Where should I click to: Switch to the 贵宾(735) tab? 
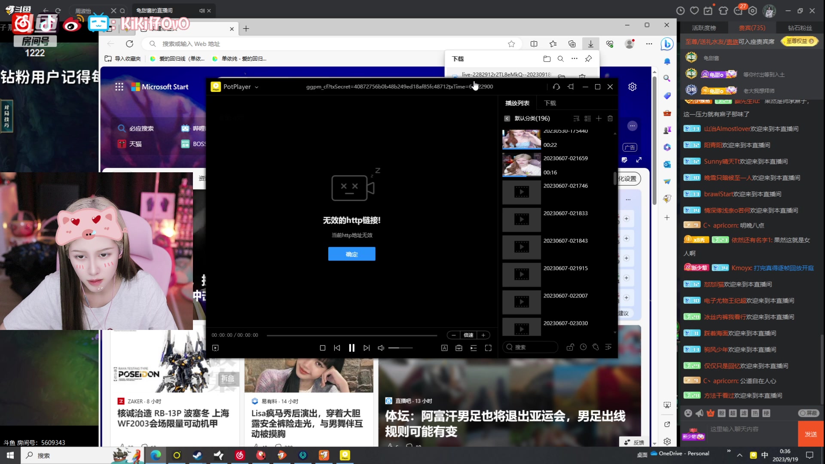tap(752, 28)
